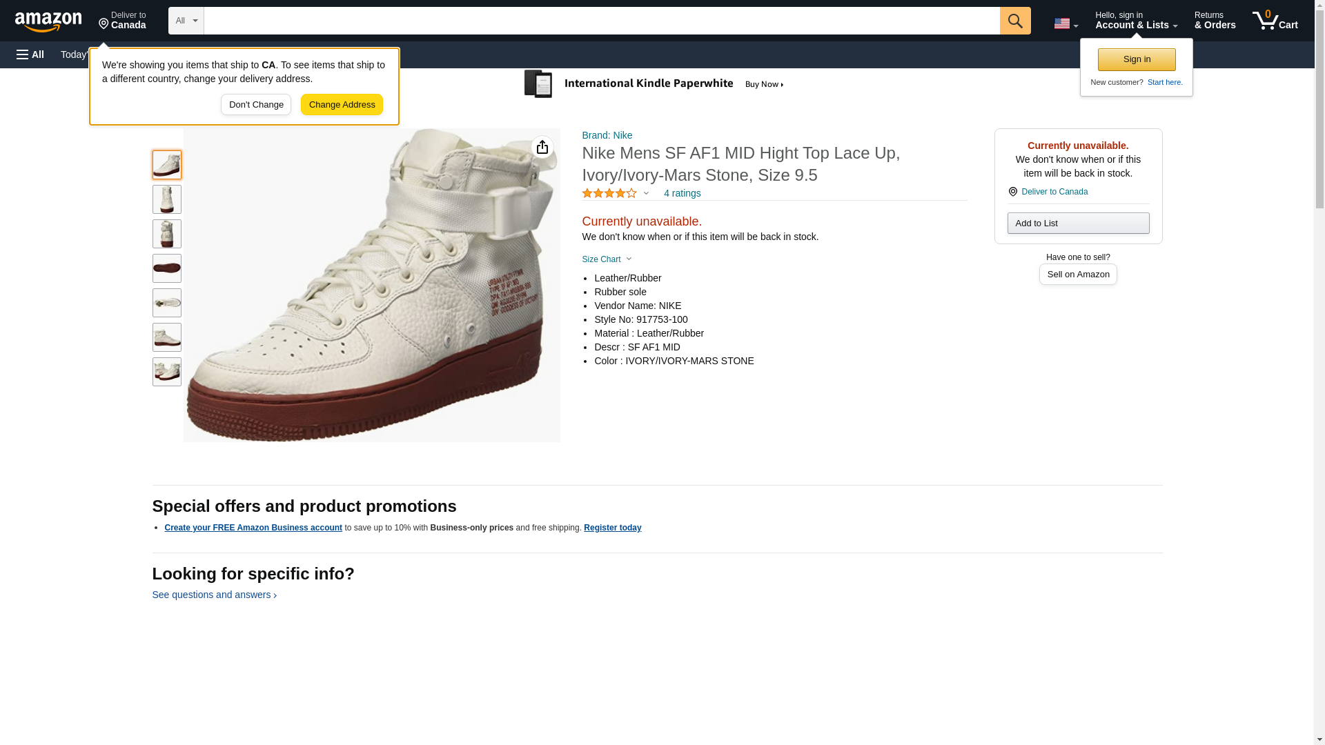
Task: Expand Account & Lists menu
Action: 1136,21
